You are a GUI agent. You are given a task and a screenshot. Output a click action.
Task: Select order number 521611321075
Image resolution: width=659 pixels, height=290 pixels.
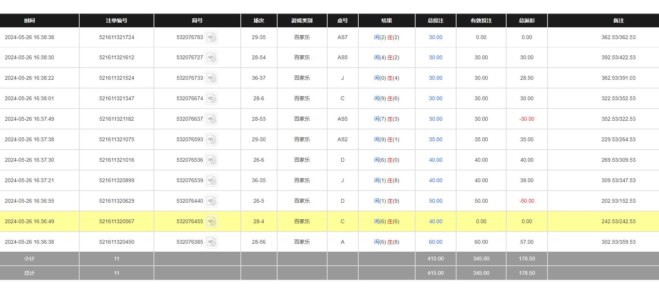point(117,139)
